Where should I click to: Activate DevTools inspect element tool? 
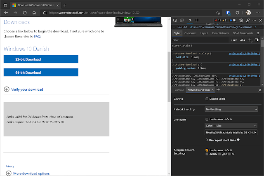click(x=175, y=20)
